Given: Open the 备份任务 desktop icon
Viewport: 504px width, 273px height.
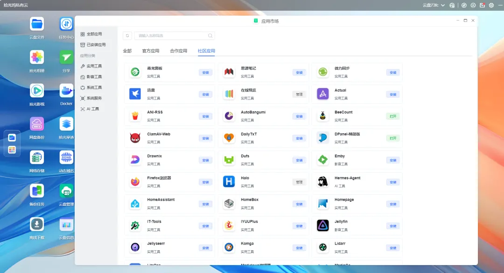Looking at the screenshot, I should pyautogui.click(x=37, y=191).
